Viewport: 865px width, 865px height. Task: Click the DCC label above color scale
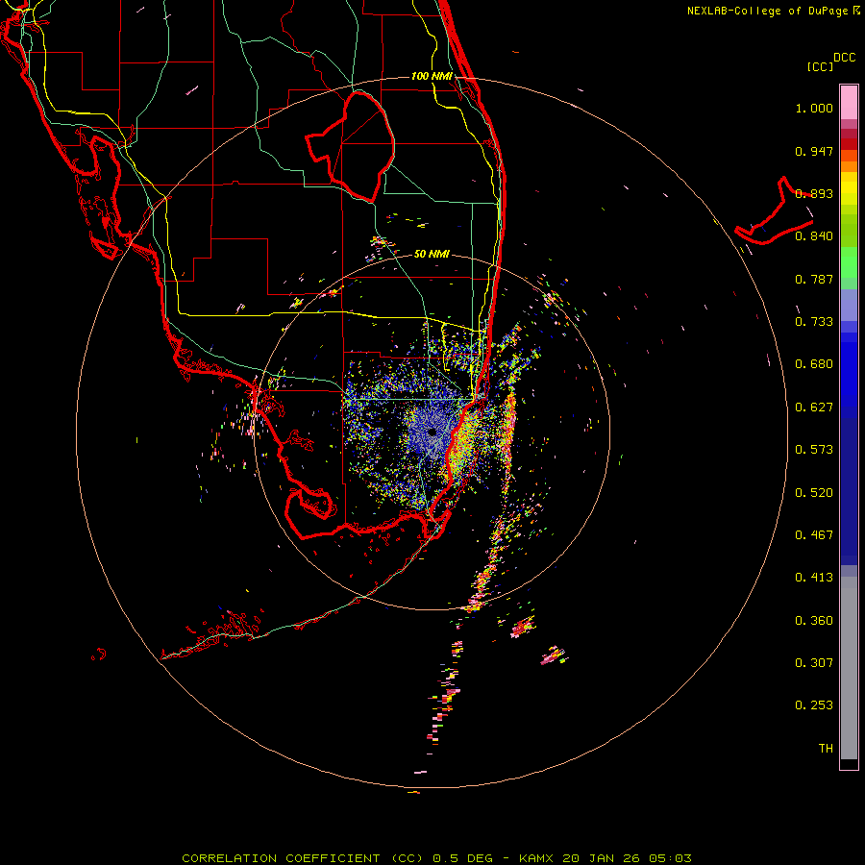(844, 58)
